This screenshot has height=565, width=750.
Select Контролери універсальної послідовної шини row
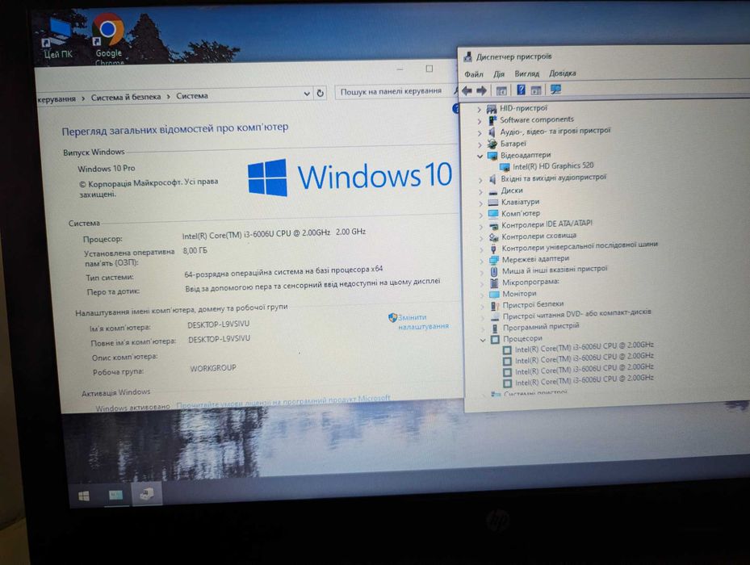579,246
